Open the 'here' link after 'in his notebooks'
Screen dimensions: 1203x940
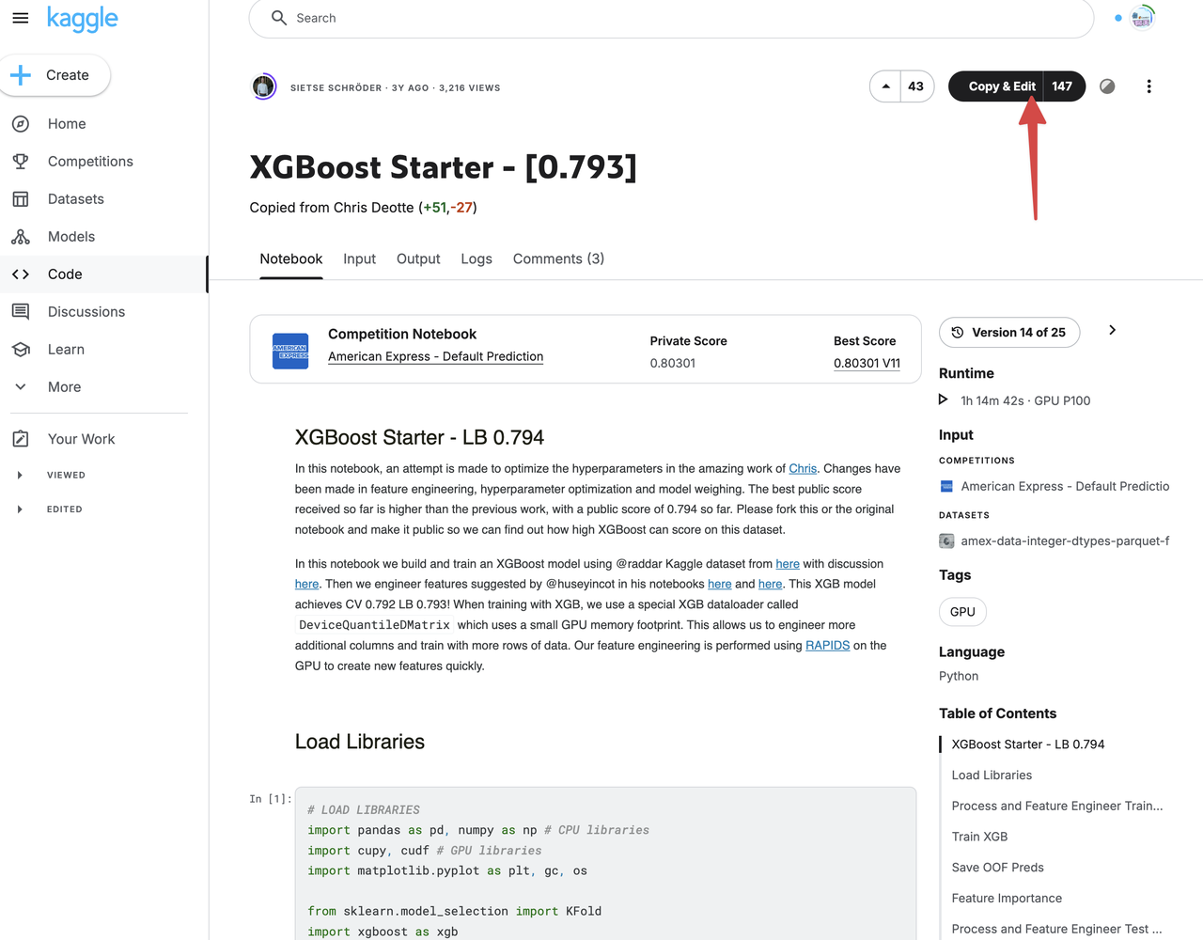720,585
